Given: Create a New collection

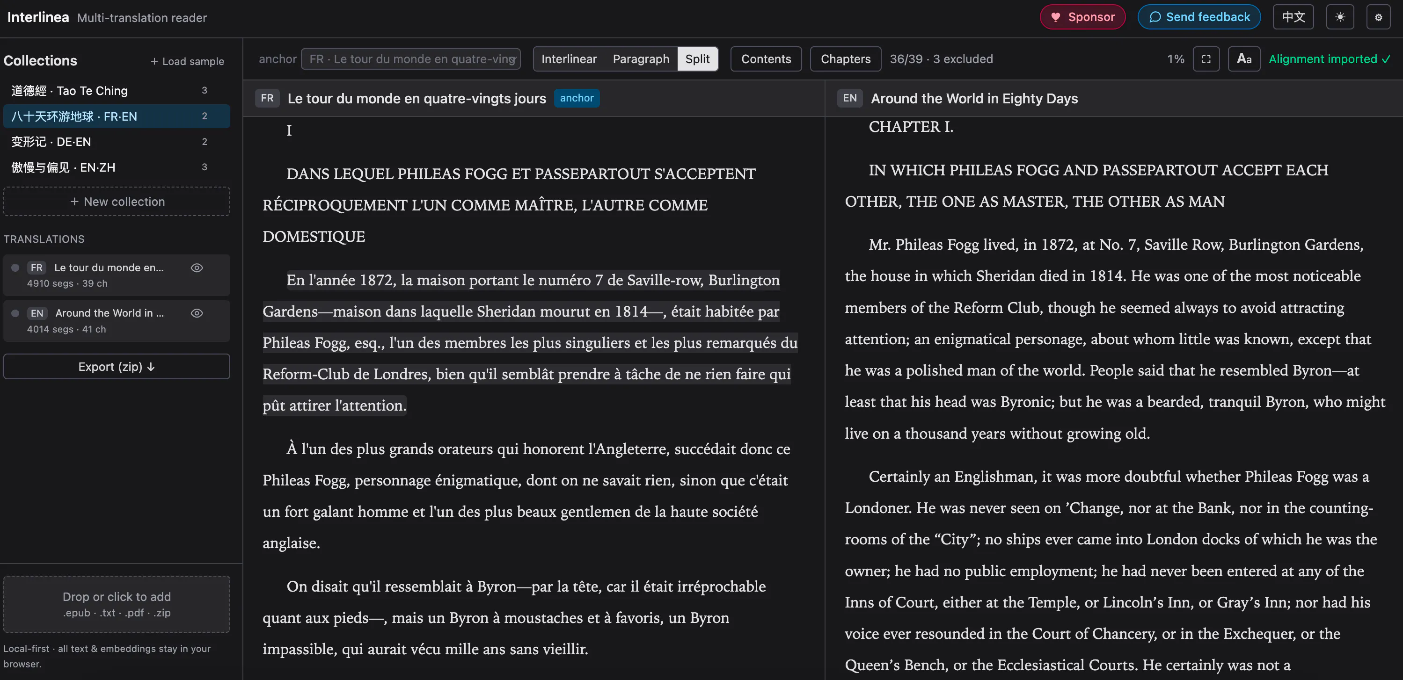Looking at the screenshot, I should tap(117, 202).
